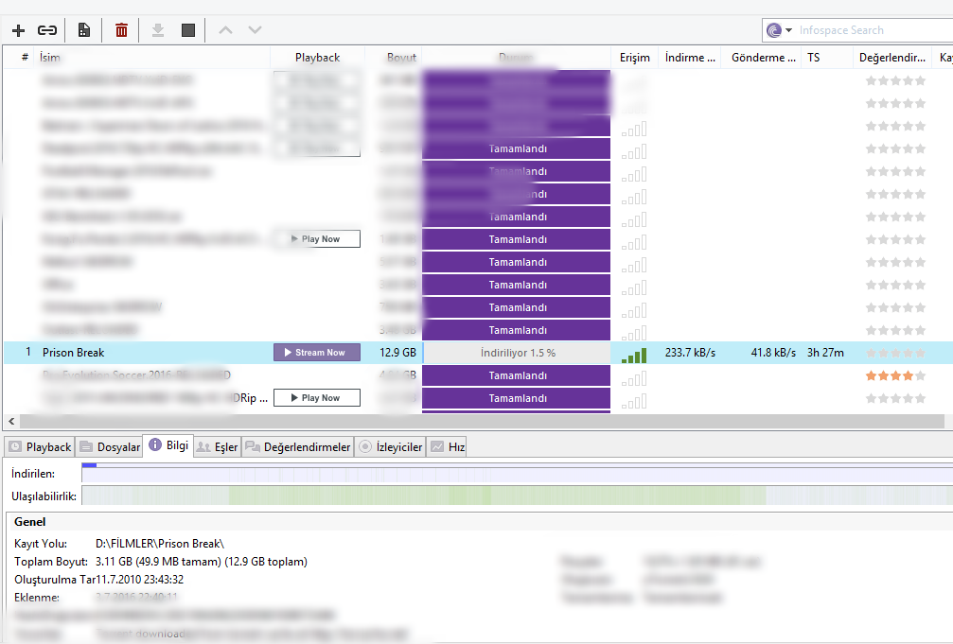Sort by the Gönderme column header
Screen dimensions: 953x644
tap(763, 57)
